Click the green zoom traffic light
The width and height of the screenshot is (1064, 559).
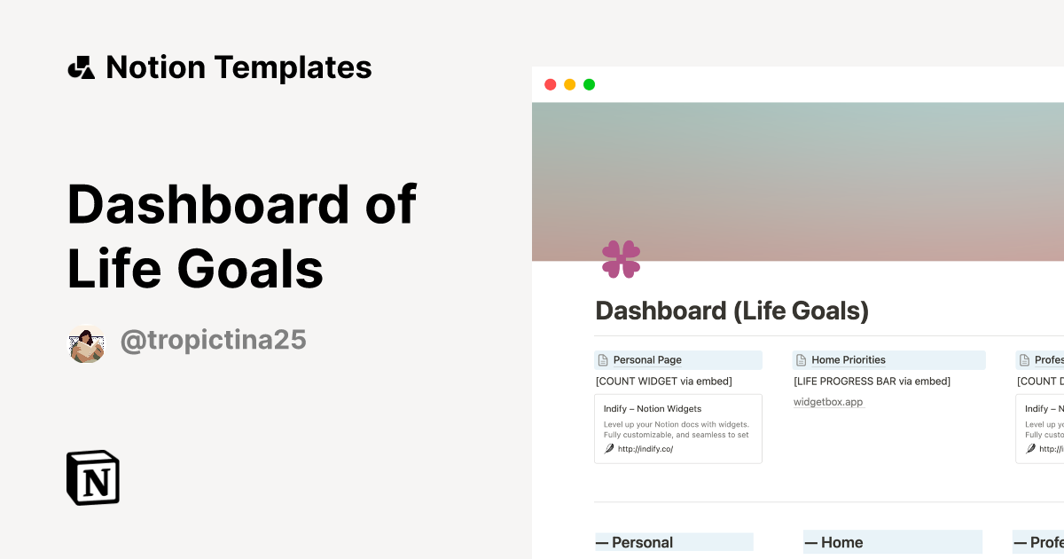tap(589, 84)
